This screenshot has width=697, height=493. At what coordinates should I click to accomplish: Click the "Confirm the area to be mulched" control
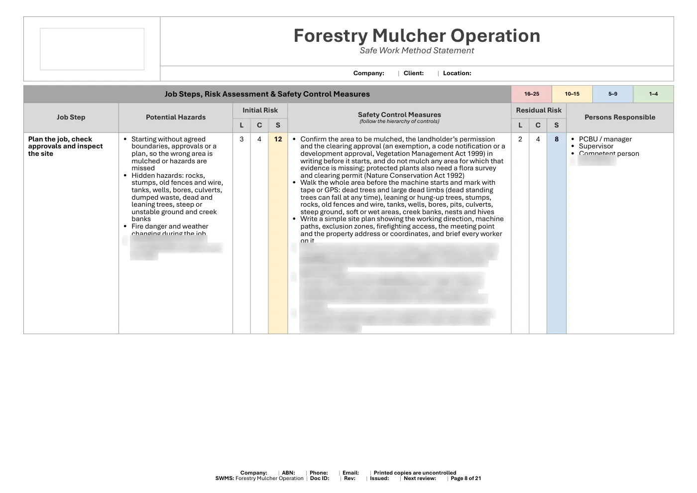click(402, 157)
